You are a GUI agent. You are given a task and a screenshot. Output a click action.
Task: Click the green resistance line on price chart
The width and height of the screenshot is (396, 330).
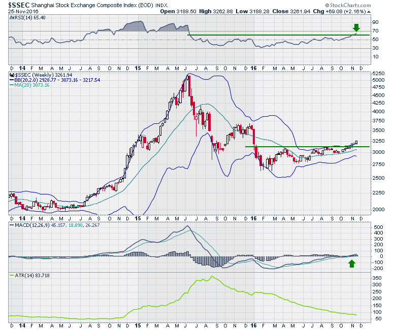(305, 146)
